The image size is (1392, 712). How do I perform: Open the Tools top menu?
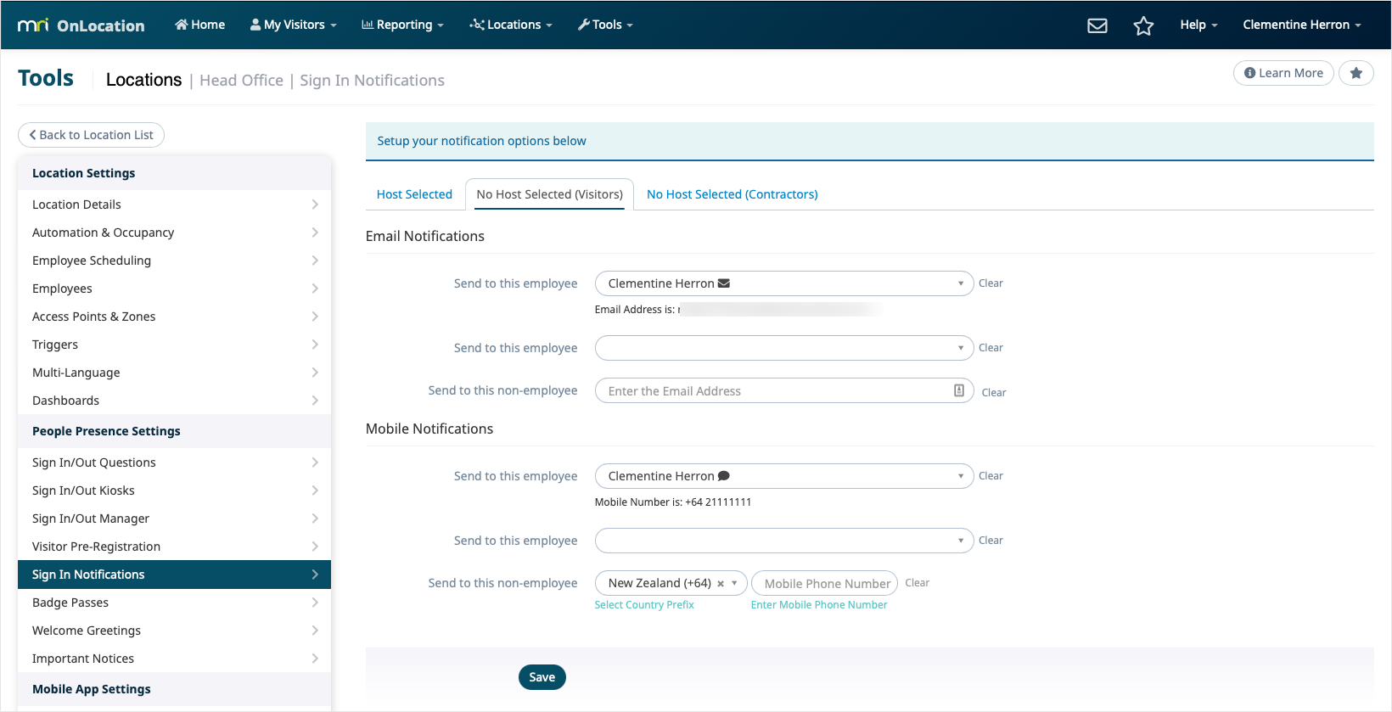(x=605, y=25)
